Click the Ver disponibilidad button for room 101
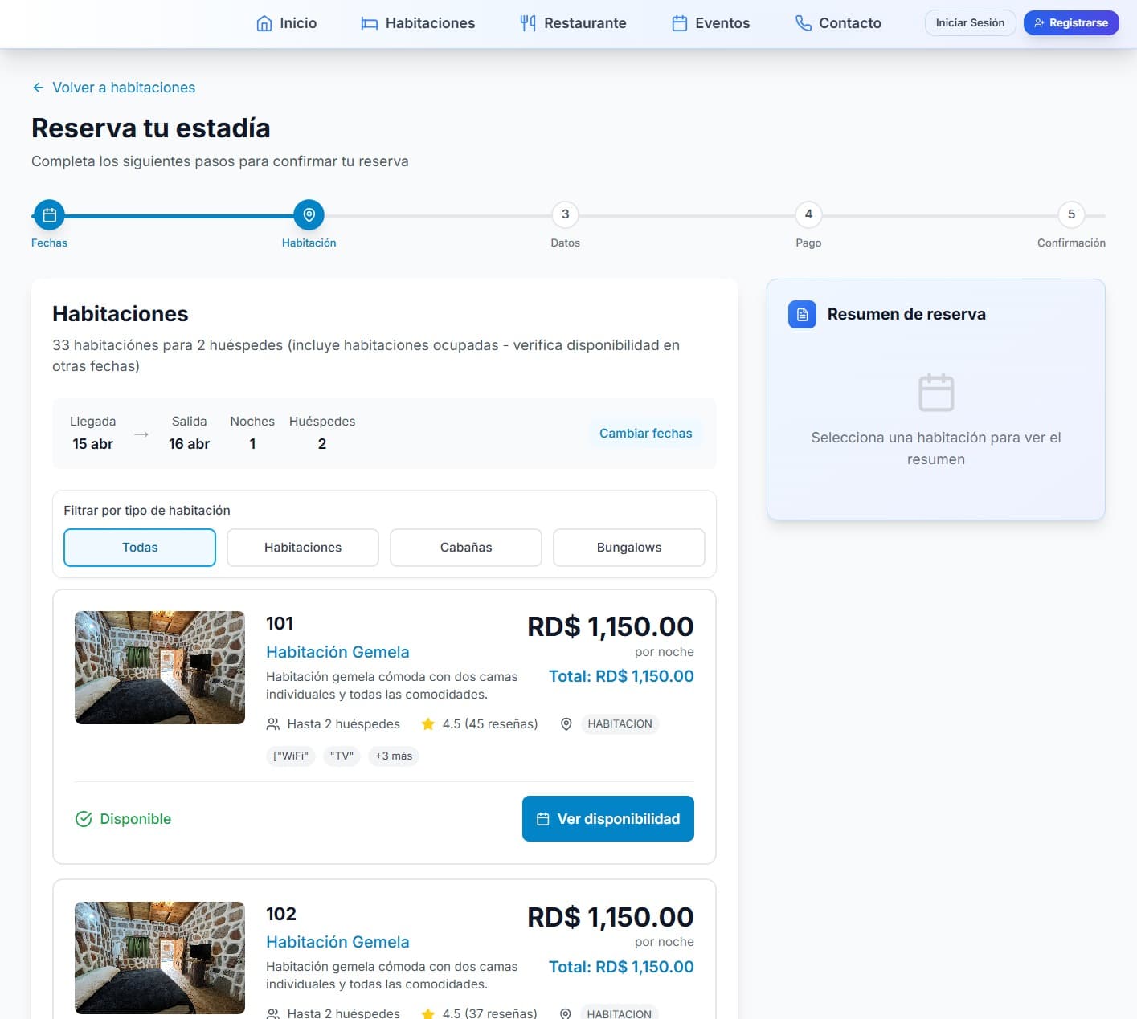The width and height of the screenshot is (1137, 1019). tap(607, 819)
